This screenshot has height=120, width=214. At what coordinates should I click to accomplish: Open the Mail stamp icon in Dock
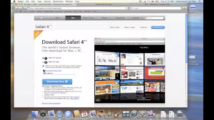51,114
